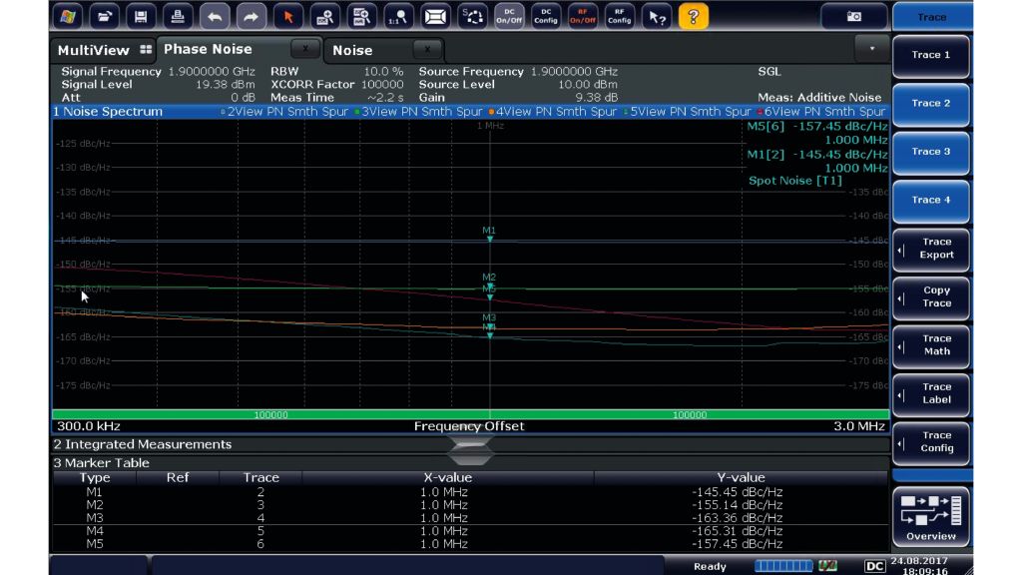This screenshot has width=1022, height=575.
Task: Click the open file folder icon
Action: (x=104, y=16)
